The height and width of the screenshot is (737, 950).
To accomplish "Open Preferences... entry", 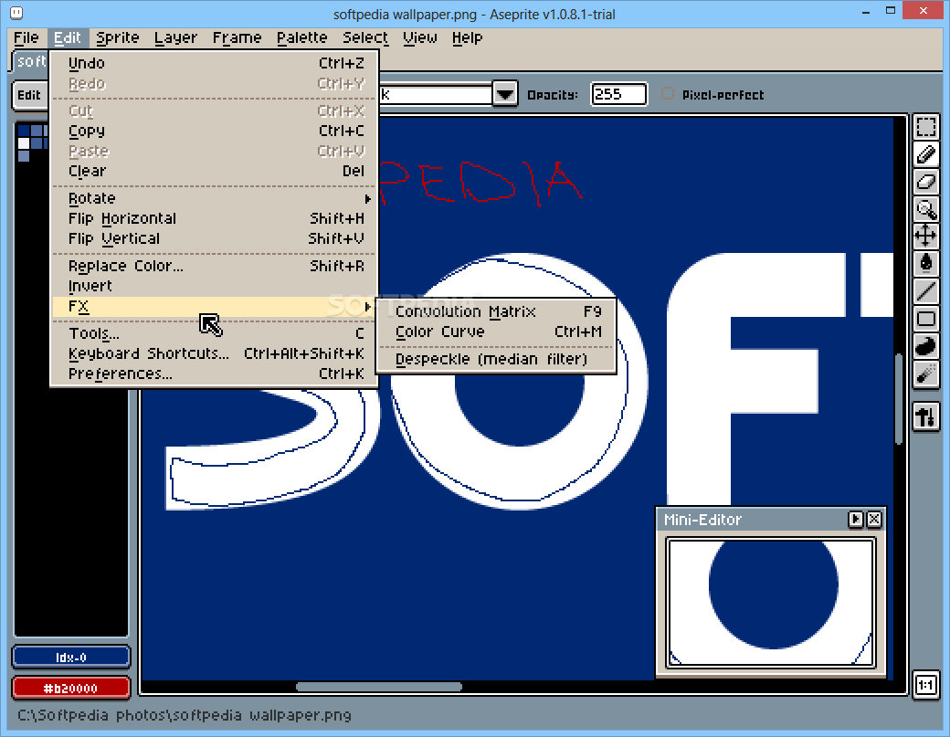I will coord(215,374).
